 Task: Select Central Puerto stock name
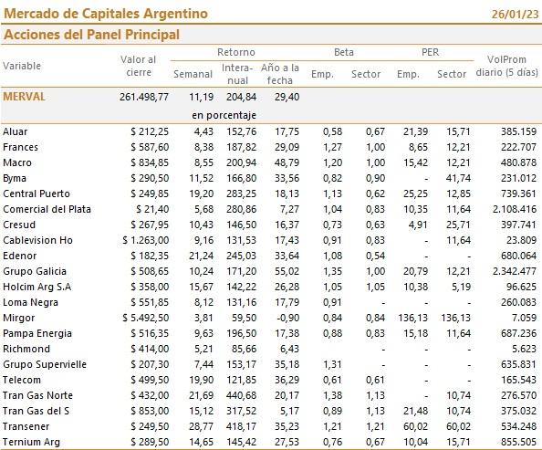36,194
